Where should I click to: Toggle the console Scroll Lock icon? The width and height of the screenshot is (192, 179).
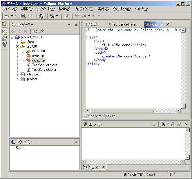pos(173,124)
